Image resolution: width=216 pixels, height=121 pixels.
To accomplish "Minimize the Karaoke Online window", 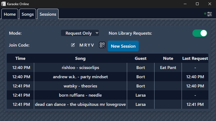I will [x=185, y=4].
